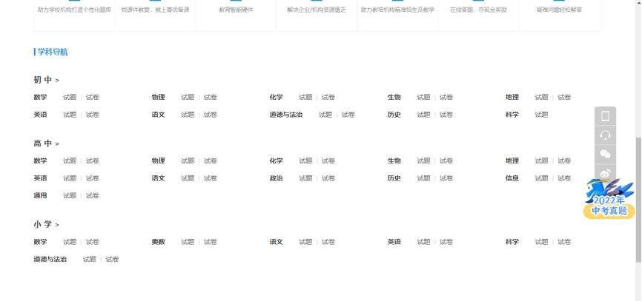Open the 2022年中考真题 mascot banner

pyautogui.click(x=609, y=199)
